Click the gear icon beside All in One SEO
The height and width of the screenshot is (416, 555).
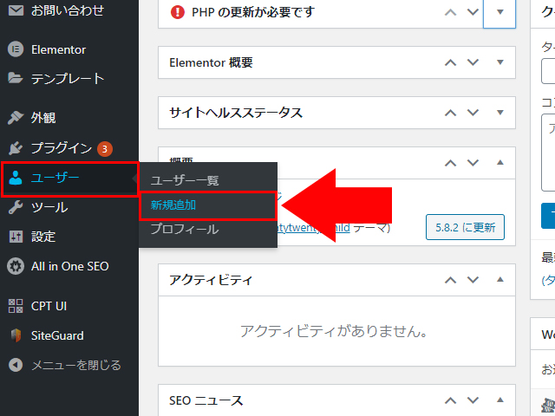point(16,266)
